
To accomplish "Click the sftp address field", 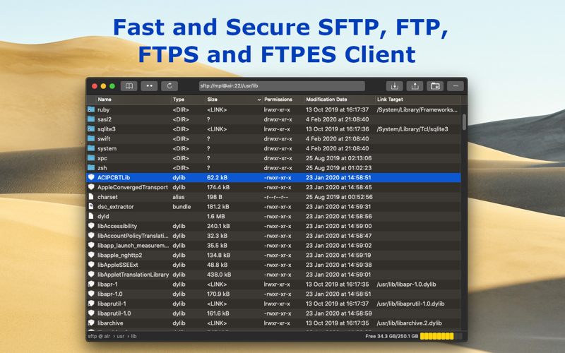I will click(282, 86).
